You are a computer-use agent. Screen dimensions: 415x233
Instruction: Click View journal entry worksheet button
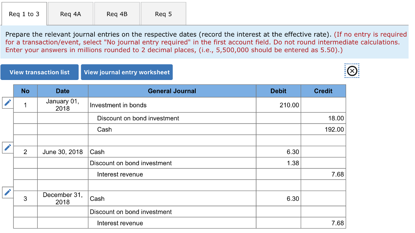127,72
